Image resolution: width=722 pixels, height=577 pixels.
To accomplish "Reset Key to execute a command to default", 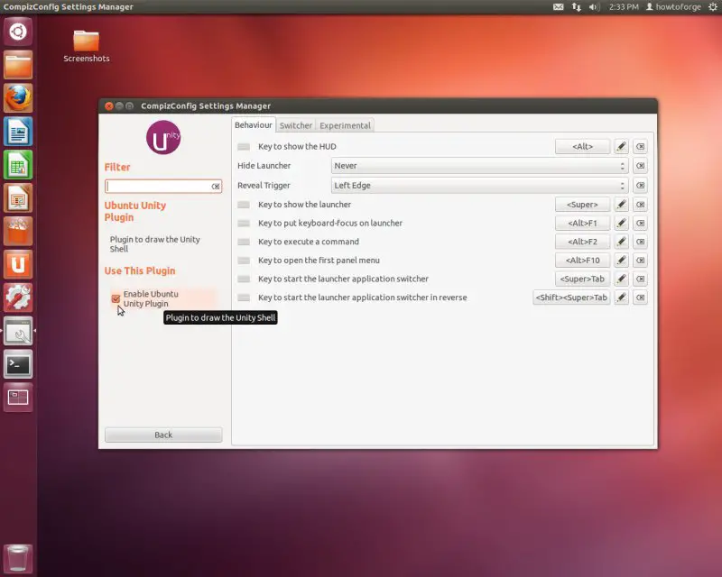I will [x=640, y=242].
